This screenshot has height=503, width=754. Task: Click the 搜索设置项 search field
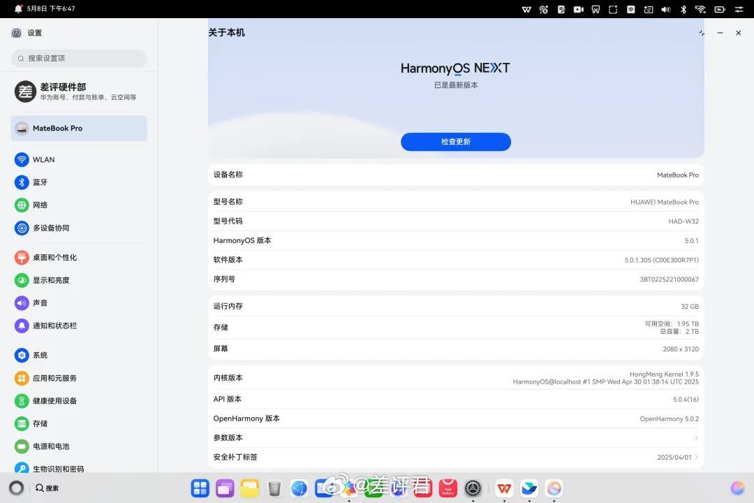80,58
